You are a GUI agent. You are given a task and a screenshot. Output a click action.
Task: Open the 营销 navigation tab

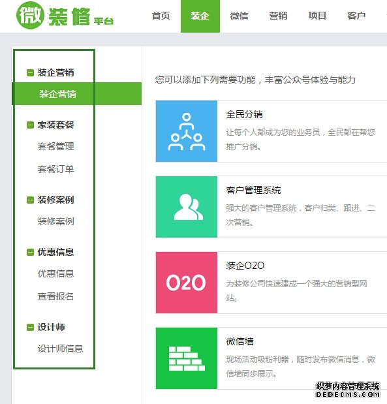click(278, 16)
